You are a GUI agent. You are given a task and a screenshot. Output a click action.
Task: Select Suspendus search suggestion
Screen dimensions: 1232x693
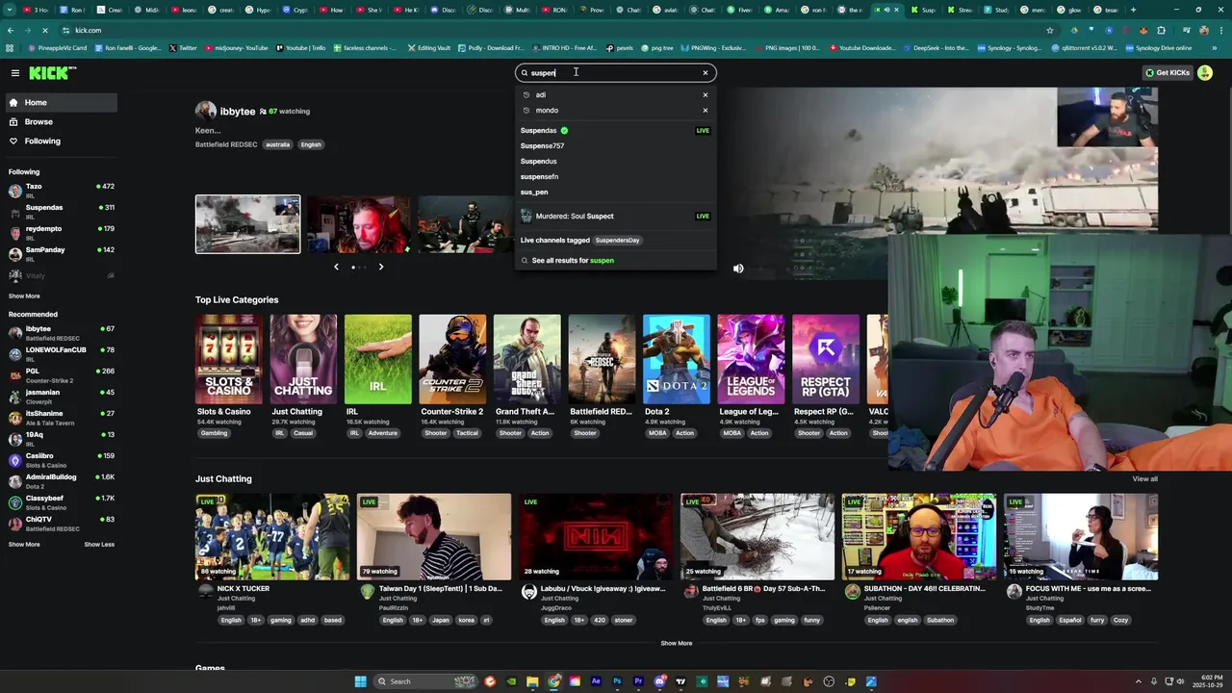(x=615, y=161)
